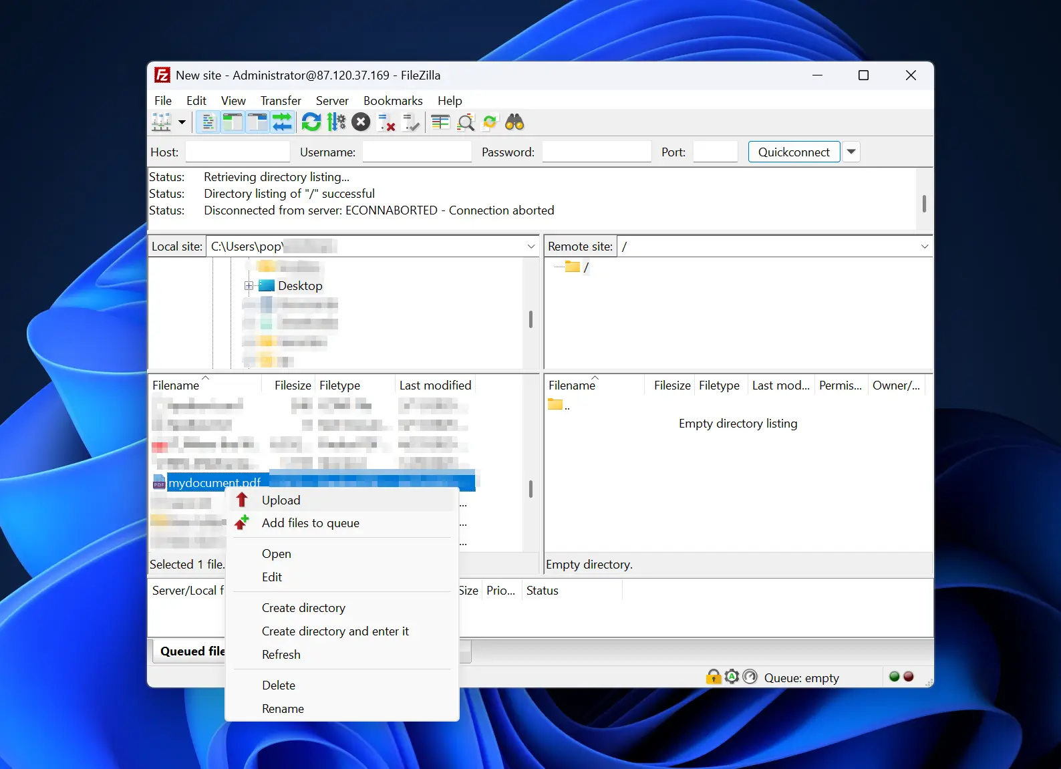The image size is (1061, 769).
Task: Toggle synchronized browsing icon
Action: 490,122
